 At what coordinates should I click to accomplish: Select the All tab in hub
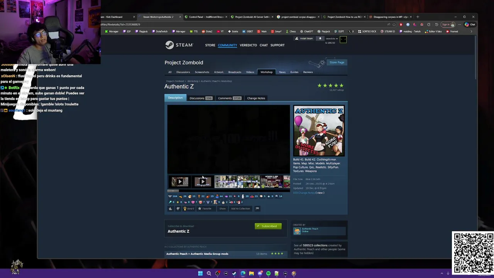point(170,72)
